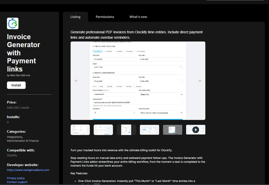Image resolution: width=269 pixels, height=185 pixels.
Task: Click the Key Features heading
Action: point(79,173)
